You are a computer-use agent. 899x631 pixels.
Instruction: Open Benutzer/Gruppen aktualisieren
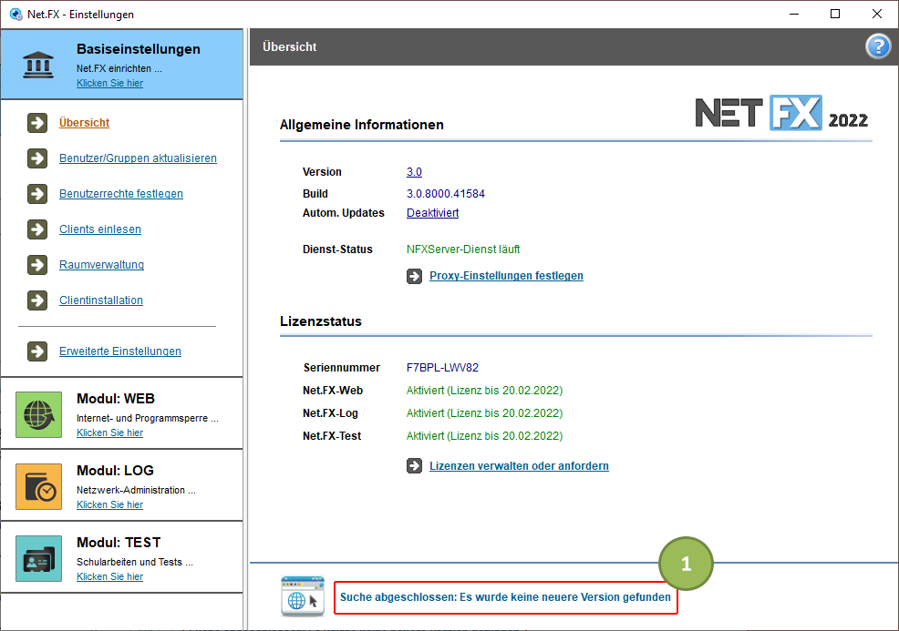[x=139, y=158]
